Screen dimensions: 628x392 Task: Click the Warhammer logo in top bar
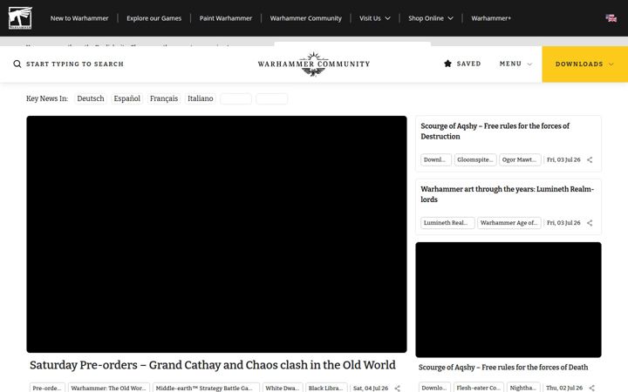[x=20, y=18]
